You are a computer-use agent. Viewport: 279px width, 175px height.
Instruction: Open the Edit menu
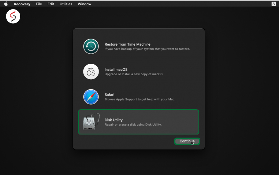tap(51, 4)
